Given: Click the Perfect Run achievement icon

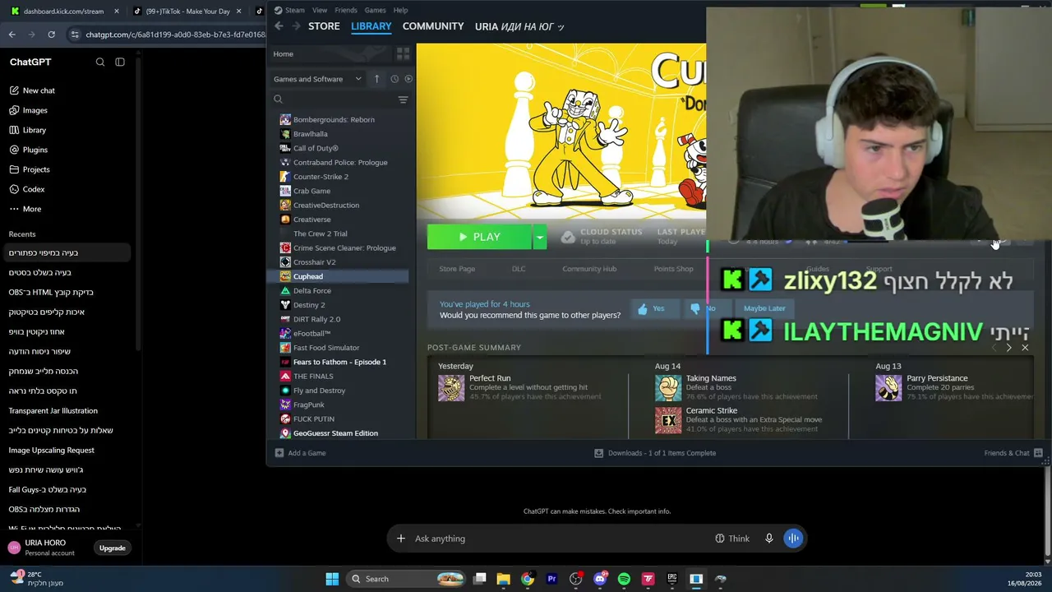Looking at the screenshot, I should click(x=451, y=388).
